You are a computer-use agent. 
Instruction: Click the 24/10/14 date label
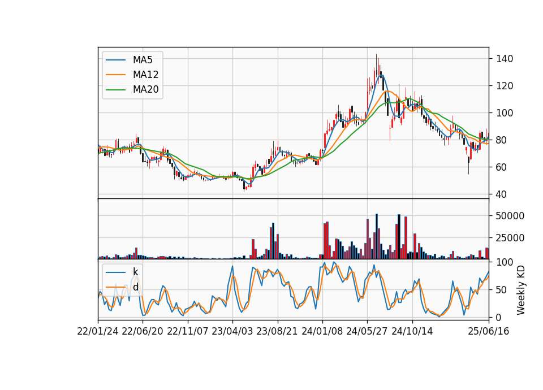point(412,332)
